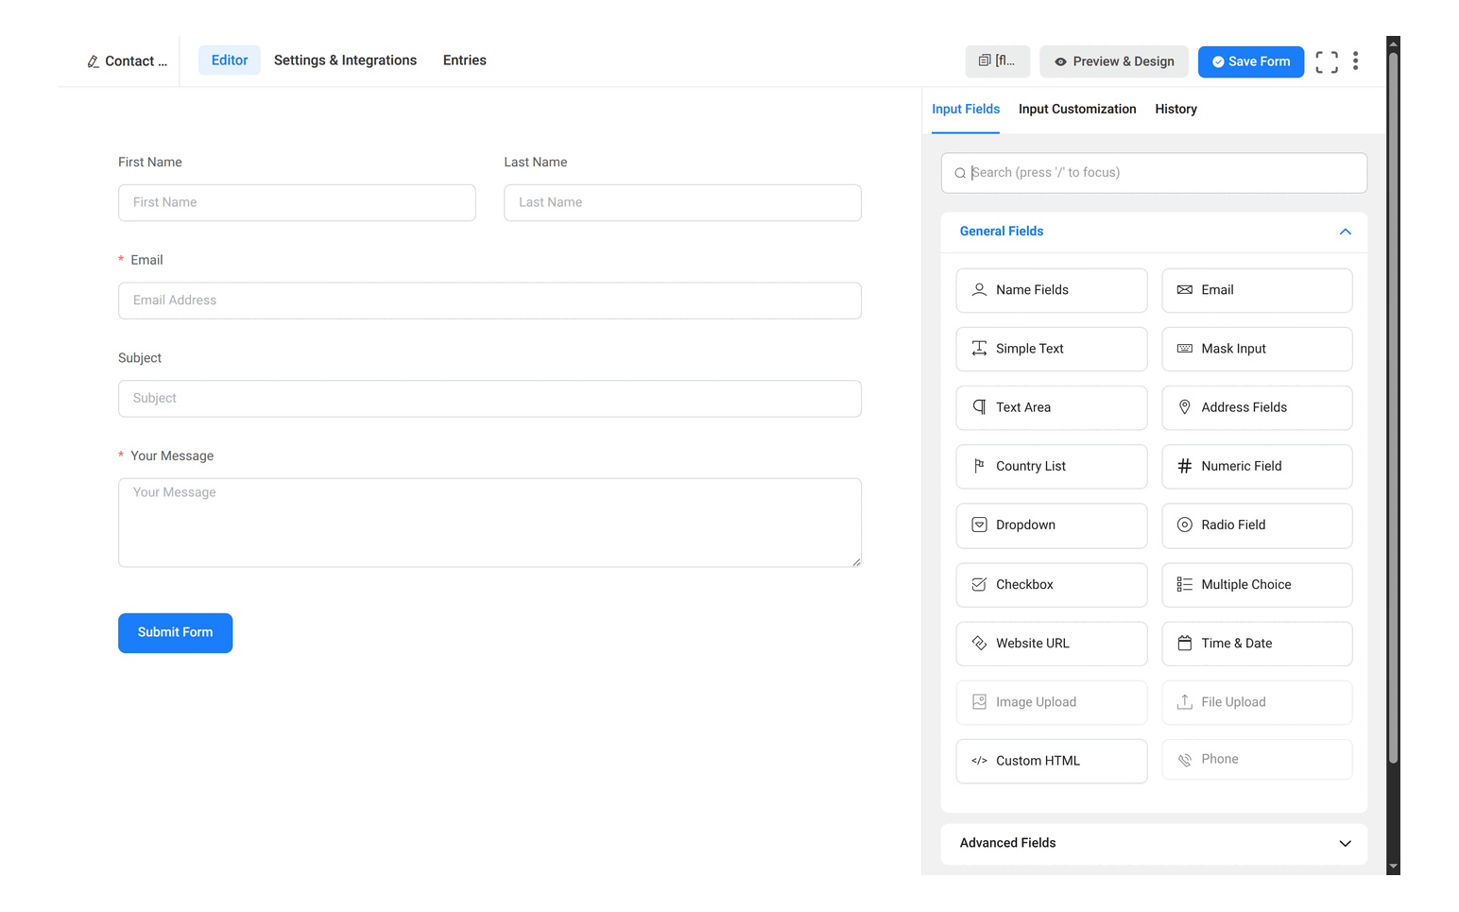1459x912 pixels.
Task: Open the History tab
Action: pos(1176,110)
